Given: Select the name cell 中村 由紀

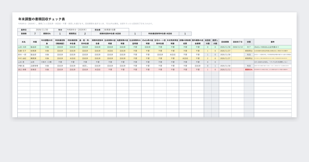Looking at the screenshot, I should (x=24, y=58).
